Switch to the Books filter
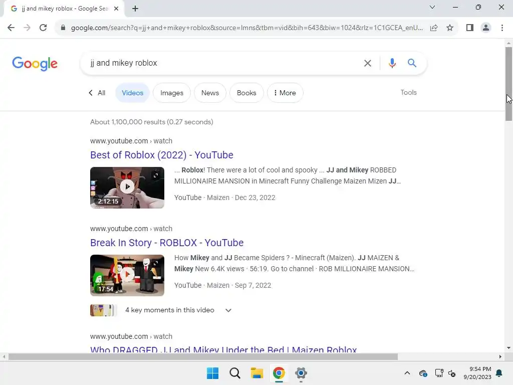 246,93
